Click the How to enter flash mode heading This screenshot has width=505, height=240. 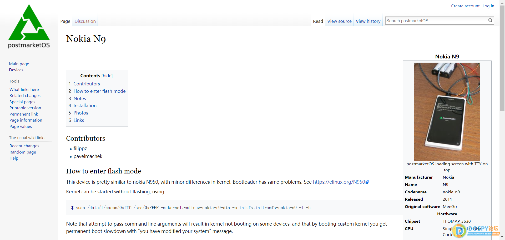coord(104,171)
